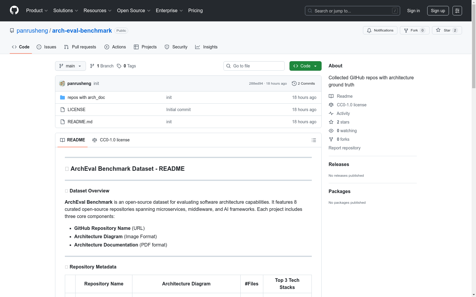Click the Security shield icon
Viewport: 476px width, 297px height.
pyautogui.click(x=167, y=47)
